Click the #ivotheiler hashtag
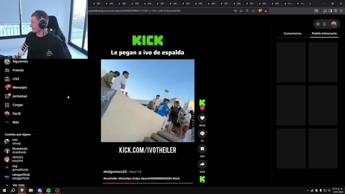This screenshot has height=194, width=345. pos(111,178)
